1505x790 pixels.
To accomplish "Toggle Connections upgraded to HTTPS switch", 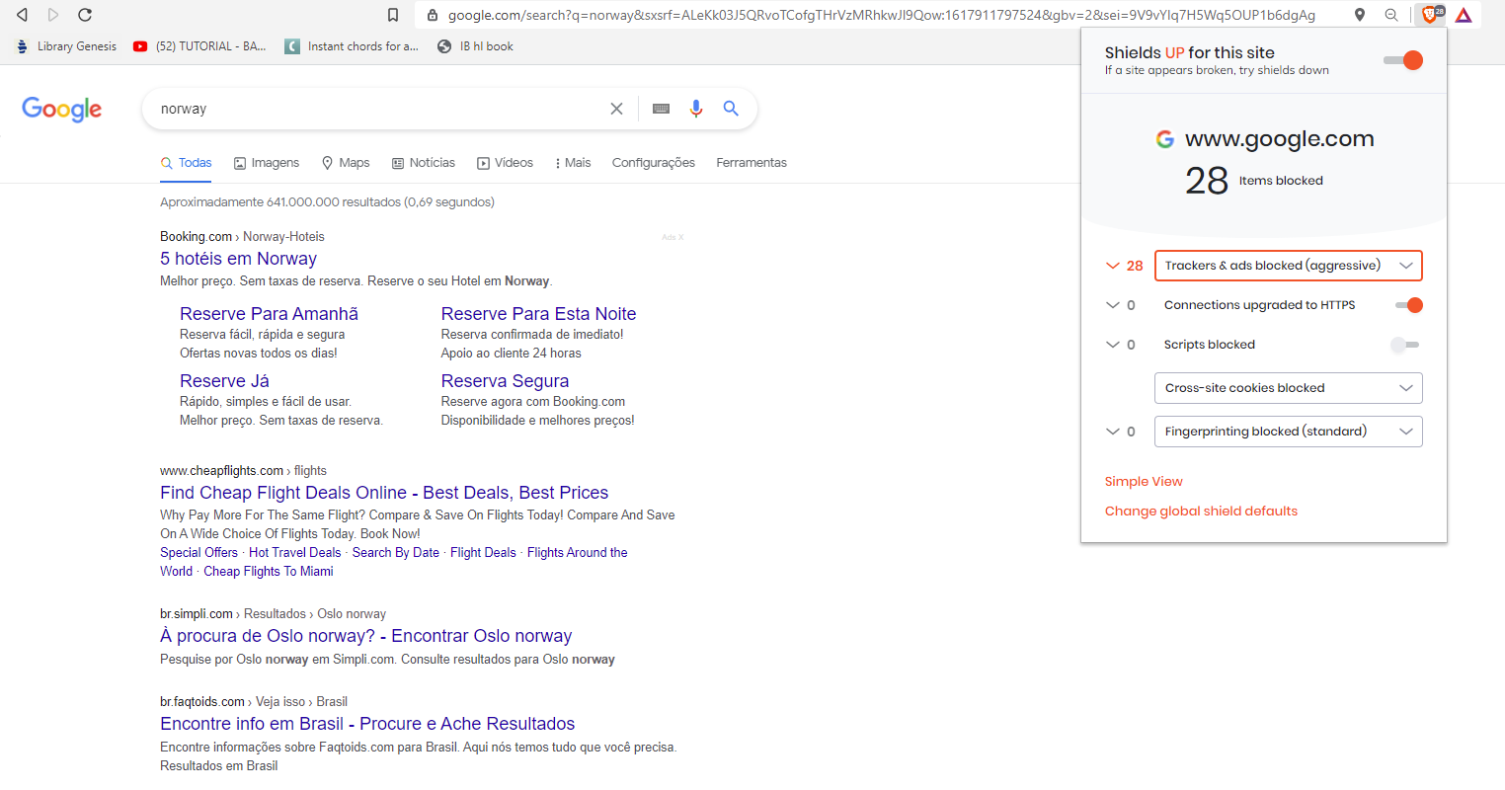I will click(1409, 305).
